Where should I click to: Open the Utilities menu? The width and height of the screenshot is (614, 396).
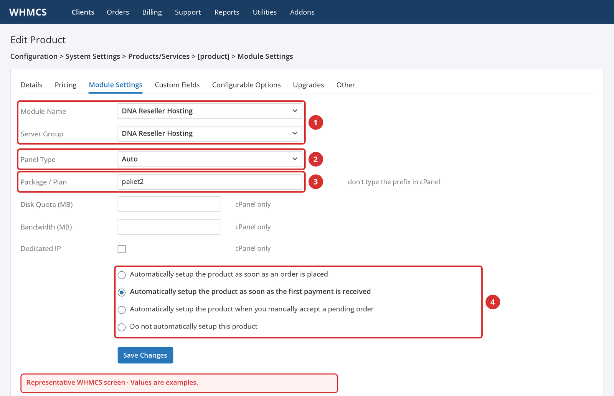(265, 12)
